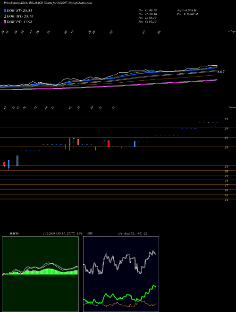This screenshot has width=236, height=312.
Task: Select the 'DOW PT: 17.93' legend text
Action: coord(19,22)
